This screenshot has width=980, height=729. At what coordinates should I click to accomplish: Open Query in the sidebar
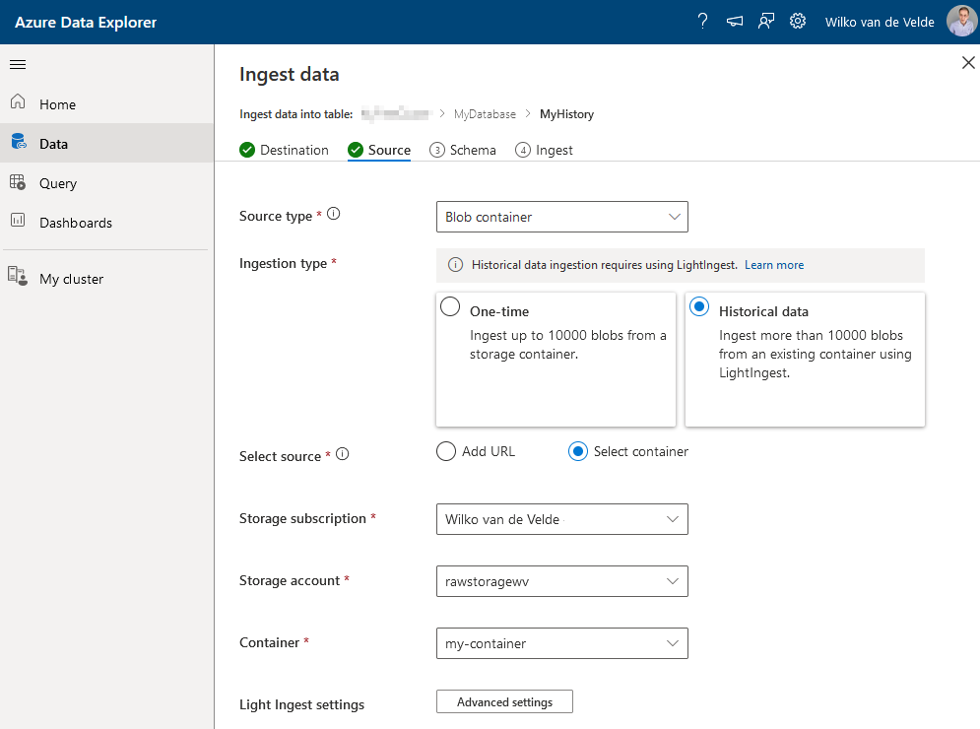click(58, 183)
